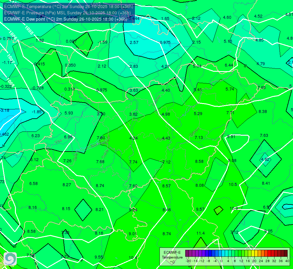Click the cyan swatch above 0 in legend
Image resolution: width=293 pixels, height=269 pixels.
pyautogui.click(x=223, y=253)
